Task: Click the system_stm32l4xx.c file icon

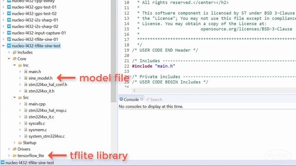Action: pos(26,136)
